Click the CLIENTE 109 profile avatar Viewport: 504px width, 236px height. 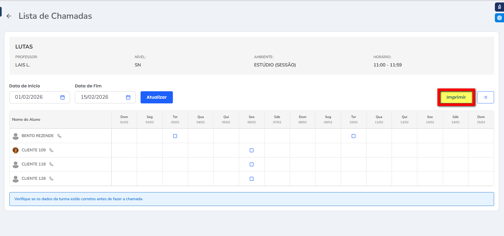[16, 150]
